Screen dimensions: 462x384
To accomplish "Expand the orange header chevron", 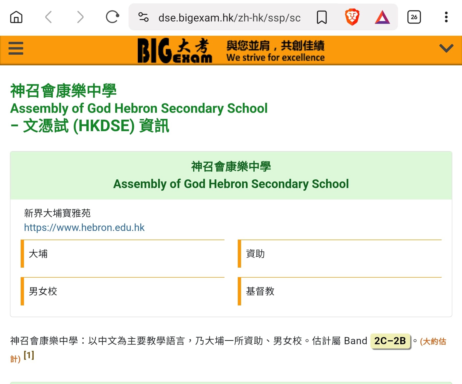I will point(446,48).
